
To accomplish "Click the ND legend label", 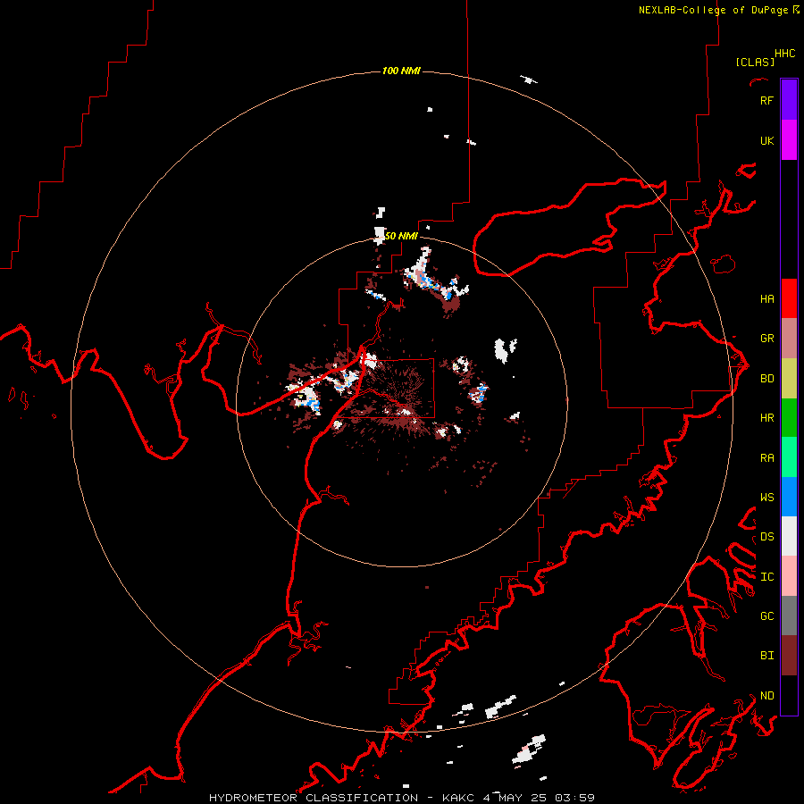I will coord(766,695).
